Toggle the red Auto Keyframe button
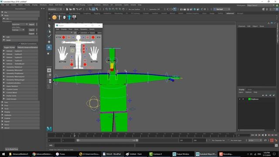 pyautogui.click(x=272, y=140)
